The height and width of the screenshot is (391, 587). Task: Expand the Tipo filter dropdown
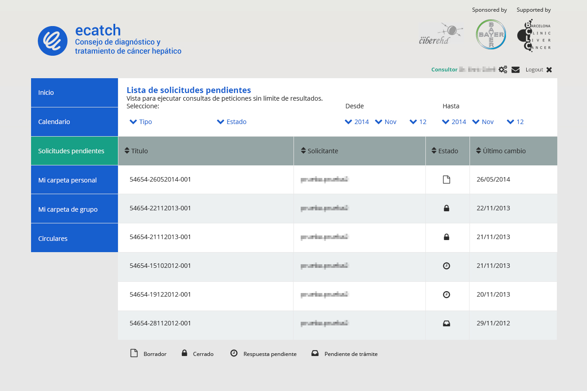[141, 122]
